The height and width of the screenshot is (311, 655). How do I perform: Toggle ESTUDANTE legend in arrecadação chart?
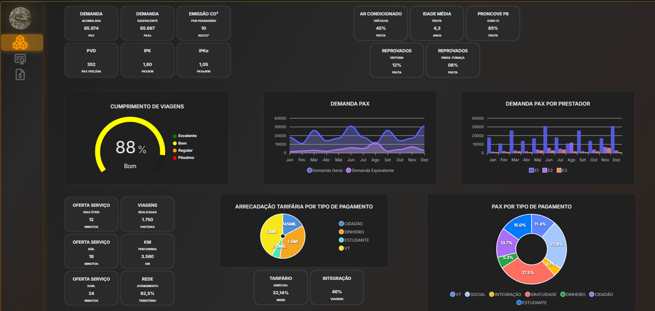pyautogui.click(x=353, y=240)
